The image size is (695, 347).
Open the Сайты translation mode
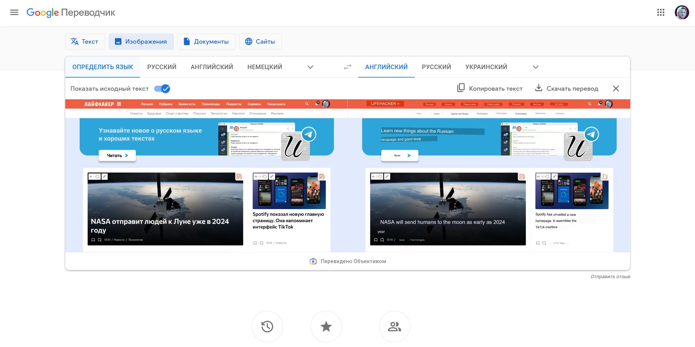click(x=260, y=41)
